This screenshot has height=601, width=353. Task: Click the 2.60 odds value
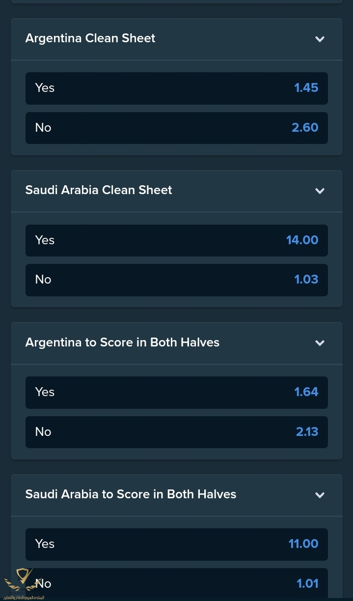pyautogui.click(x=305, y=128)
